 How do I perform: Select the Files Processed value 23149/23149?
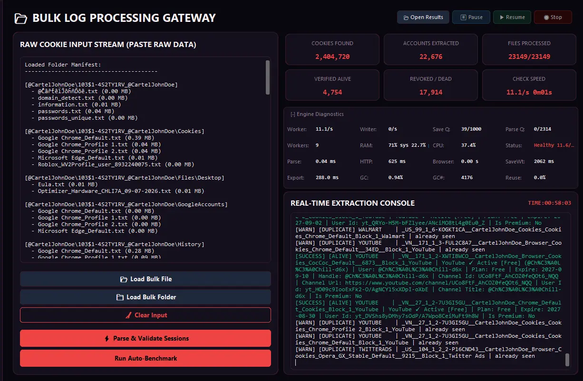coord(529,57)
